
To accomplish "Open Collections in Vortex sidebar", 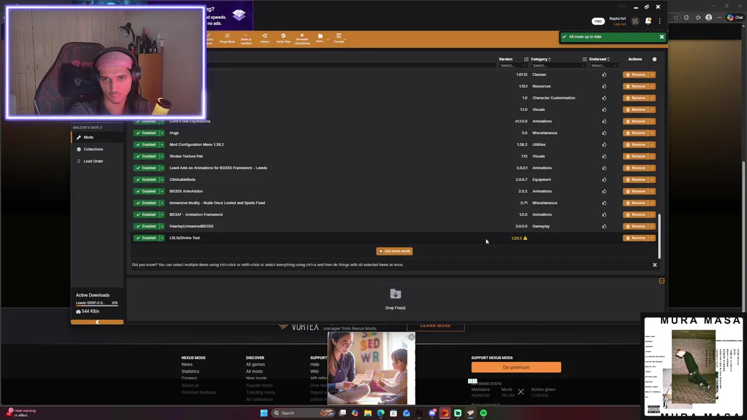I will [96, 149].
